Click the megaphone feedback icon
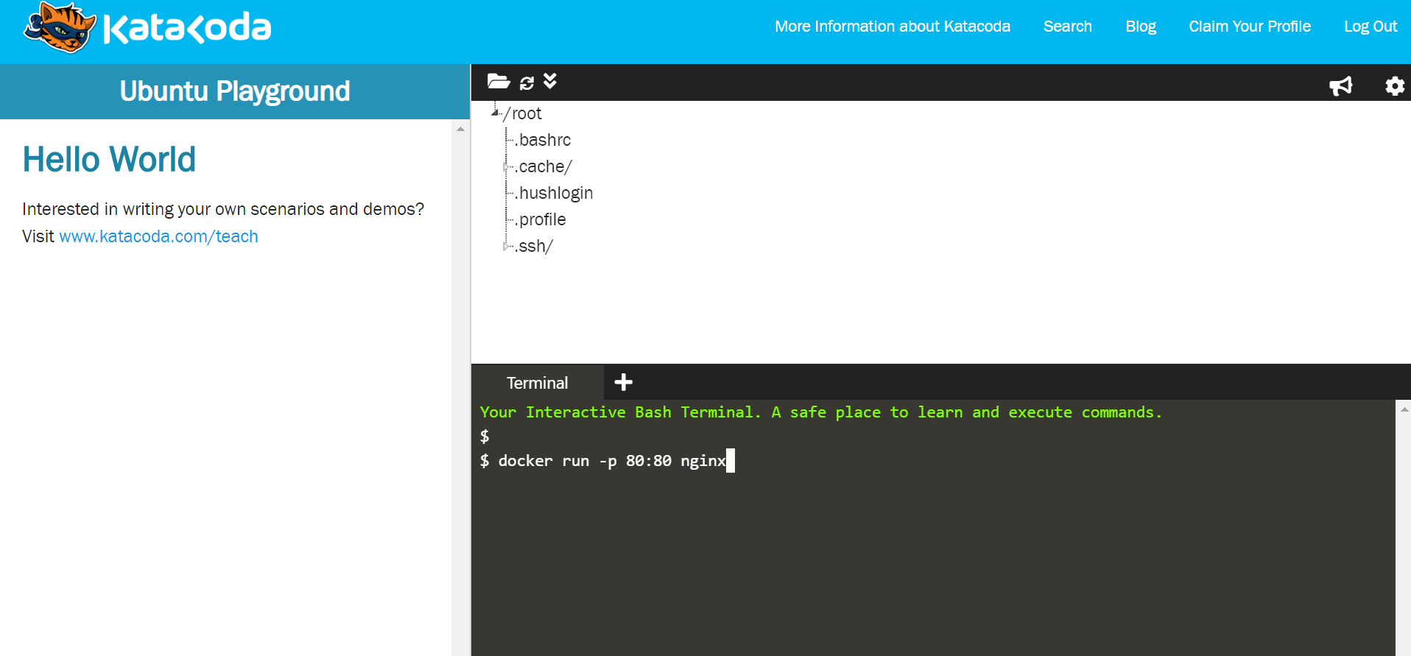Image resolution: width=1411 pixels, height=656 pixels. pyautogui.click(x=1341, y=86)
